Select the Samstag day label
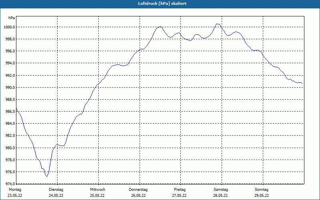 tap(221, 190)
